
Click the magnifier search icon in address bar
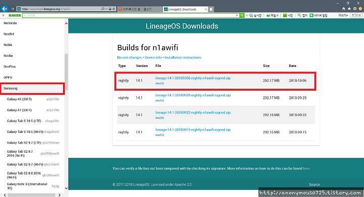click(103, 9)
